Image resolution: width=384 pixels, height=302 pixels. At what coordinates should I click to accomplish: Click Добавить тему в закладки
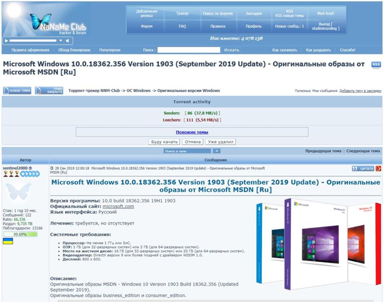click(x=360, y=91)
